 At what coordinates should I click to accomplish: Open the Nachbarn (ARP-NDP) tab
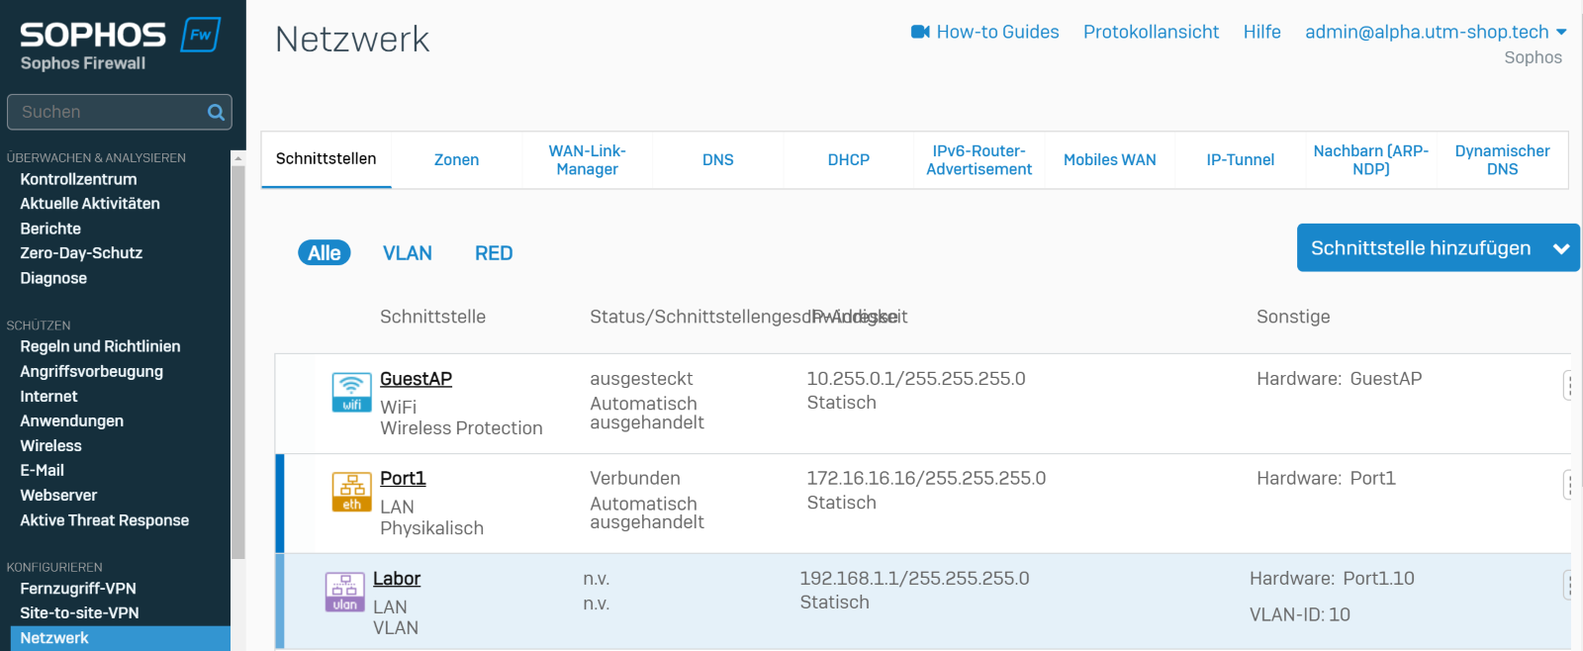tap(1370, 159)
